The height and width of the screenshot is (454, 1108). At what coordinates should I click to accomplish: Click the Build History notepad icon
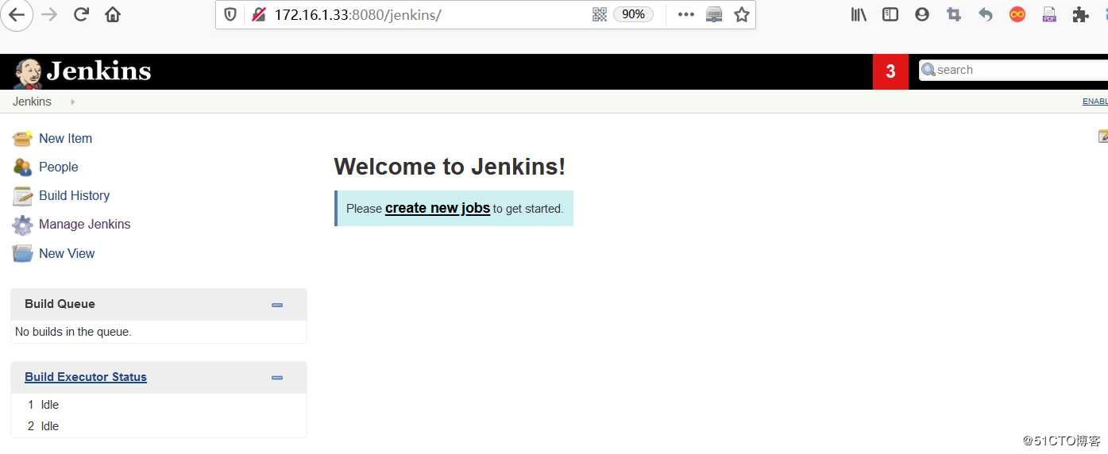pos(22,195)
